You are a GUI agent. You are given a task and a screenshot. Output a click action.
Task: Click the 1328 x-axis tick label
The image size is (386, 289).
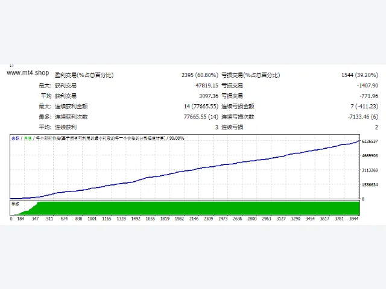pyautogui.click(x=121, y=219)
